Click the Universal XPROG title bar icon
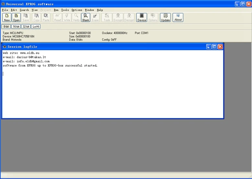The height and width of the screenshot is (179, 252). (3, 4)
